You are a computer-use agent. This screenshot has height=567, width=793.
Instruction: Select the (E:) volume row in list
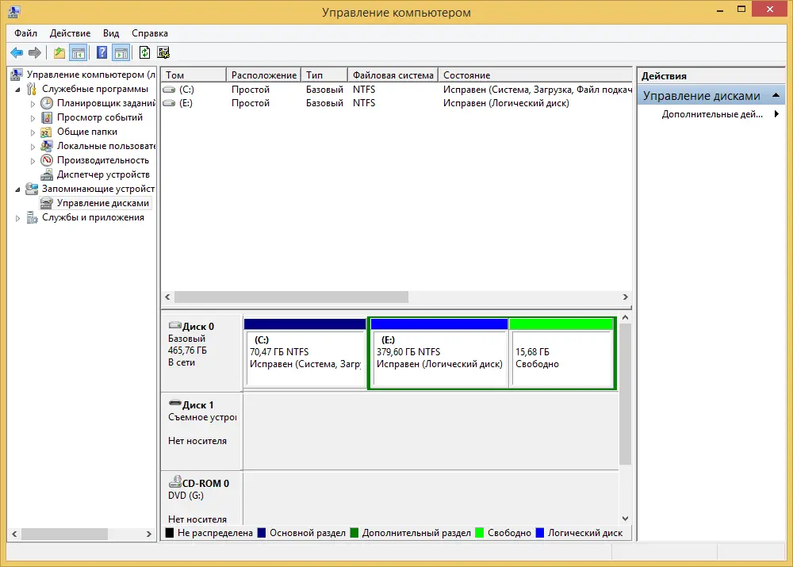point(186,103)
